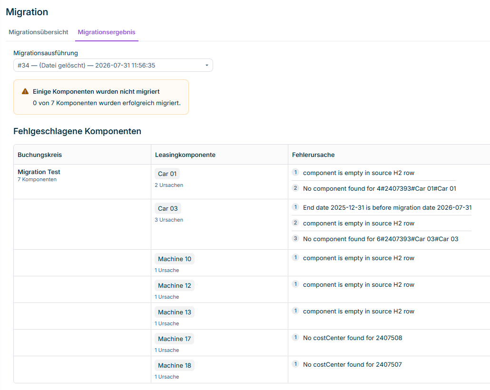Click the '7 Komponenten' subtitle
Screen dimensions: 490x390
tap(37, 179)
